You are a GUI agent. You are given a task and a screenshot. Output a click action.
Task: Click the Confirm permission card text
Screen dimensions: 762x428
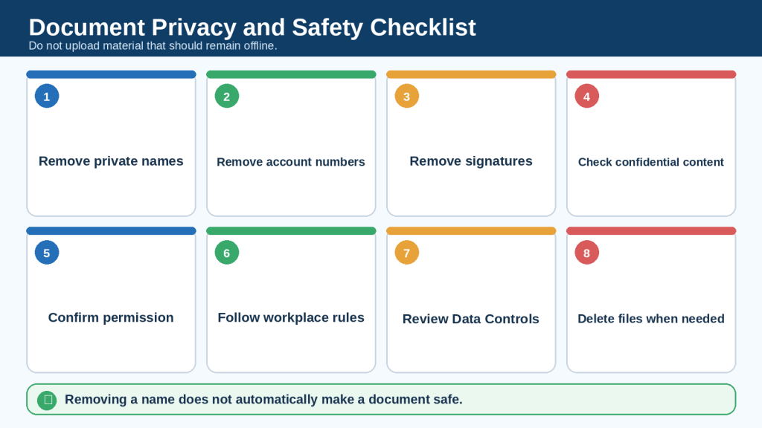111,317
